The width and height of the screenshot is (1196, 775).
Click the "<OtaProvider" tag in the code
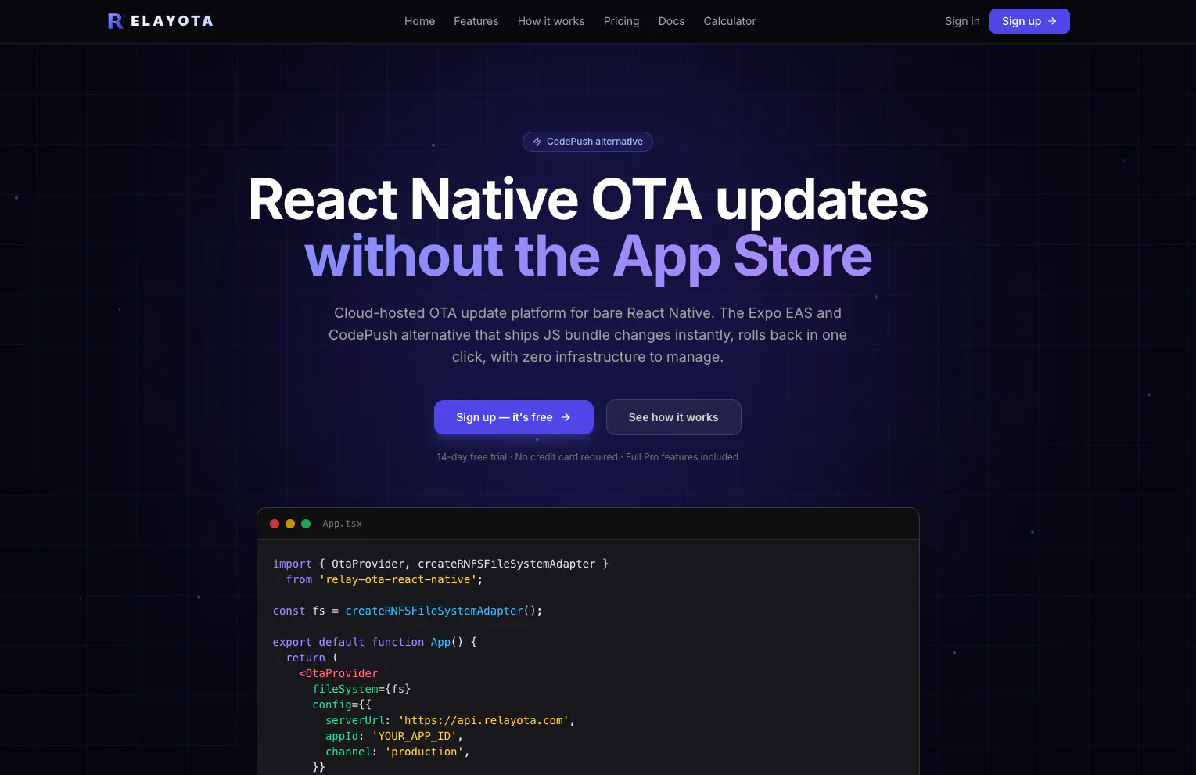pyautogui.click(x=338, y=673)
